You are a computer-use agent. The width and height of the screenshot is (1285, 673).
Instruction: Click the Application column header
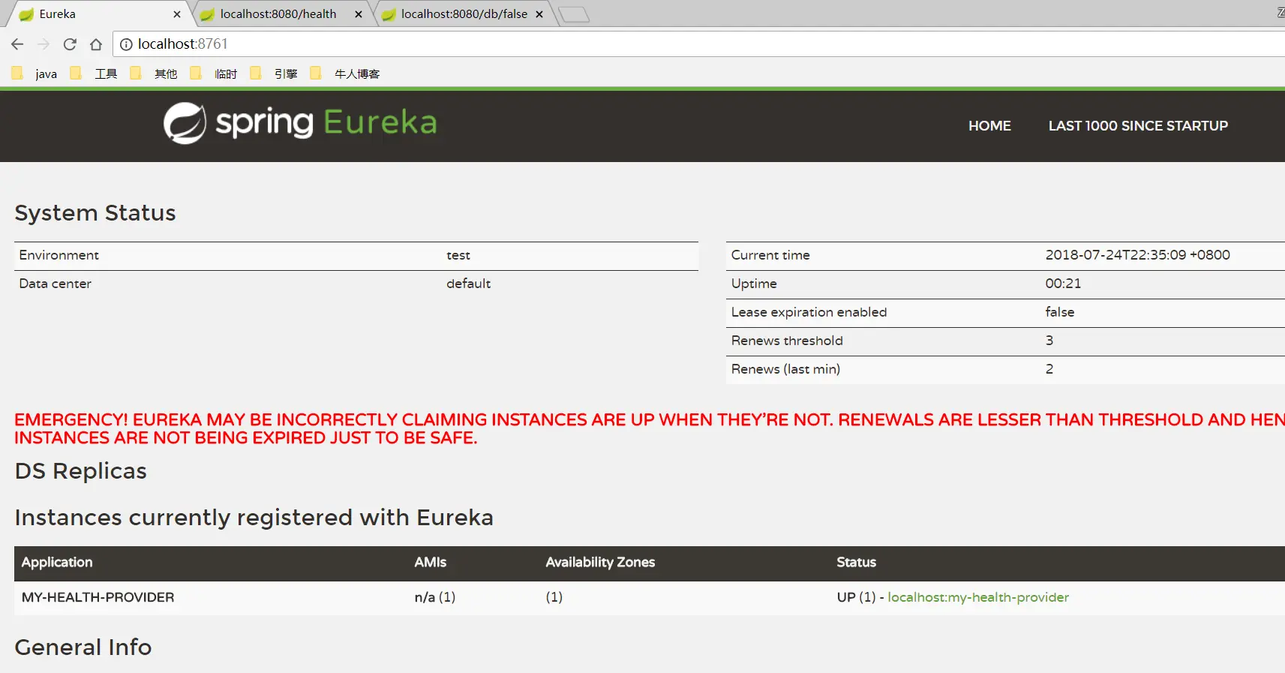coord(57,563)
